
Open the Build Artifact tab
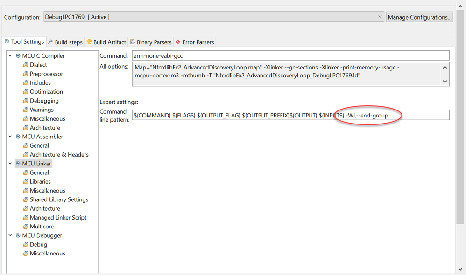point(106,42)
